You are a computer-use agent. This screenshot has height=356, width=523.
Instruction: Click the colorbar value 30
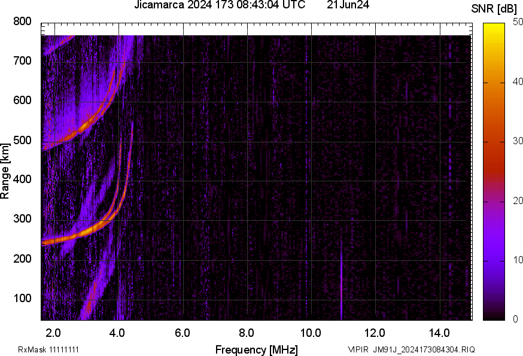point(518,141)
